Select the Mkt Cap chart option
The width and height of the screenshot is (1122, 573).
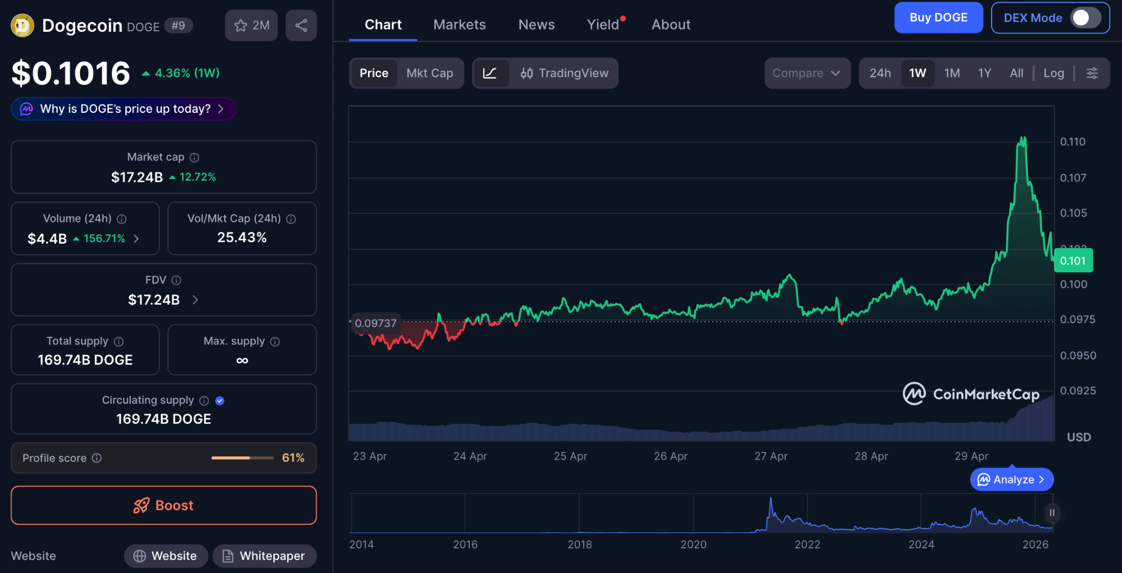click(x=430, y=73)
